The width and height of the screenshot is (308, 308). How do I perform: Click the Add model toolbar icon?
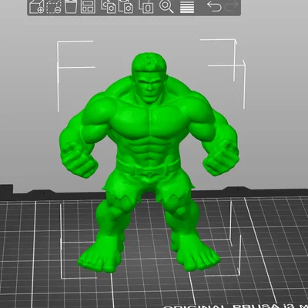[x=36, y=6]
